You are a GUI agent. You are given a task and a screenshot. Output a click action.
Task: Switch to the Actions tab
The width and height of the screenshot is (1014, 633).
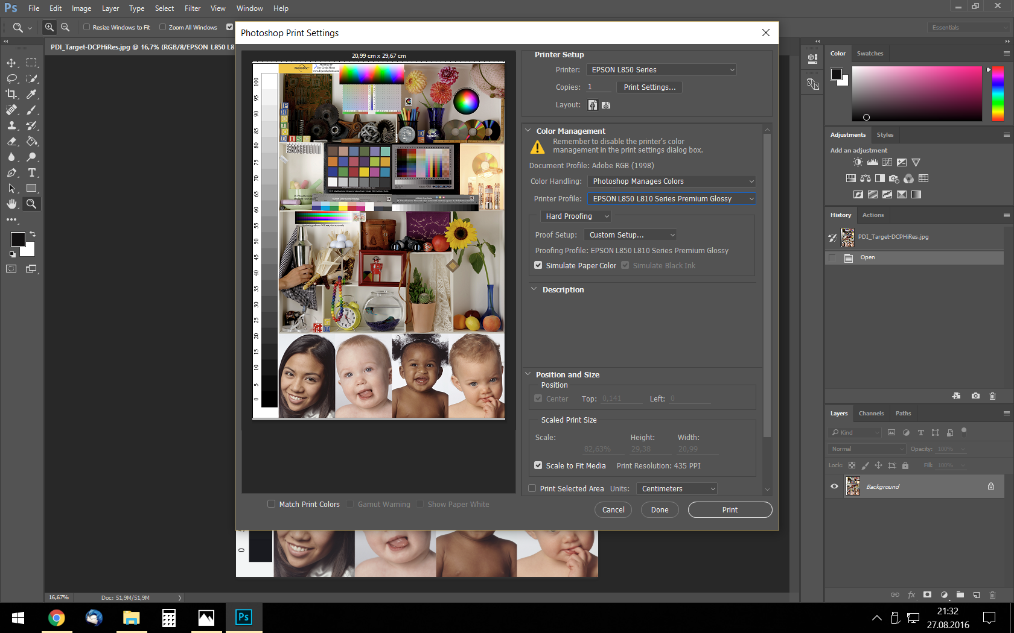pyautogui.click(x=873, y=215)
